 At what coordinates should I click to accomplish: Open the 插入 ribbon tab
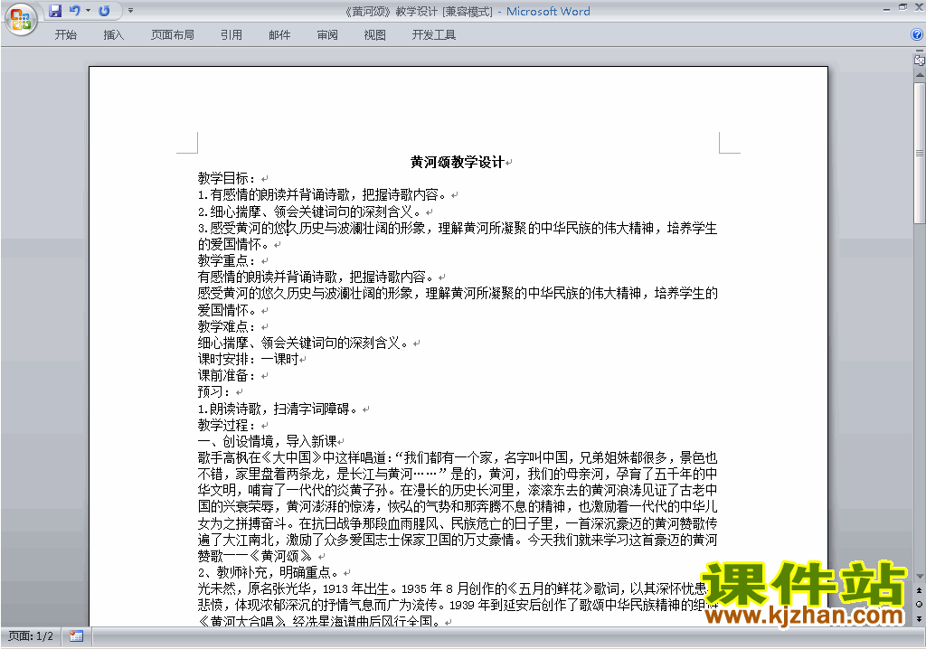pos(113,35)
